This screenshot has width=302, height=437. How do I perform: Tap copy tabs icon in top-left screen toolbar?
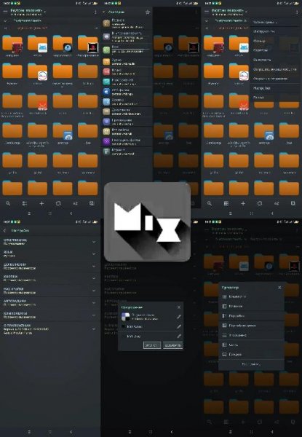click(58, 203)
